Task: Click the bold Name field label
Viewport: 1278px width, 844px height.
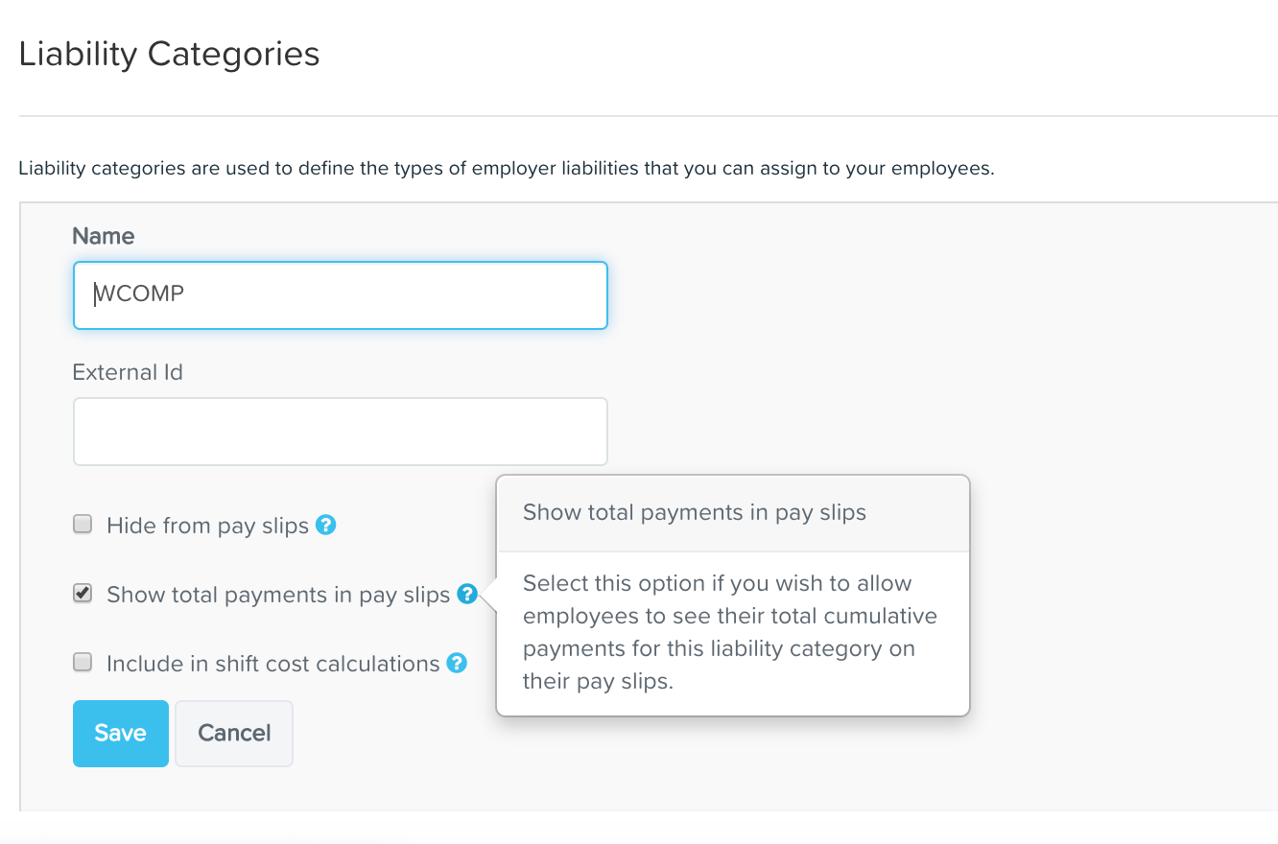Action: pyautogui.click(x=104, y=236)
